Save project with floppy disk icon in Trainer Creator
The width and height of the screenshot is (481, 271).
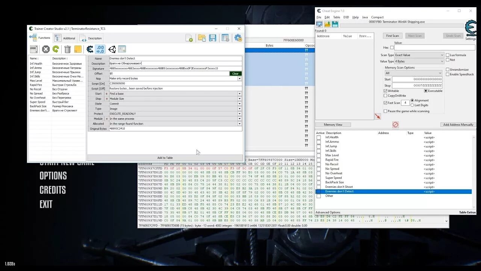(x=213, y=38)
